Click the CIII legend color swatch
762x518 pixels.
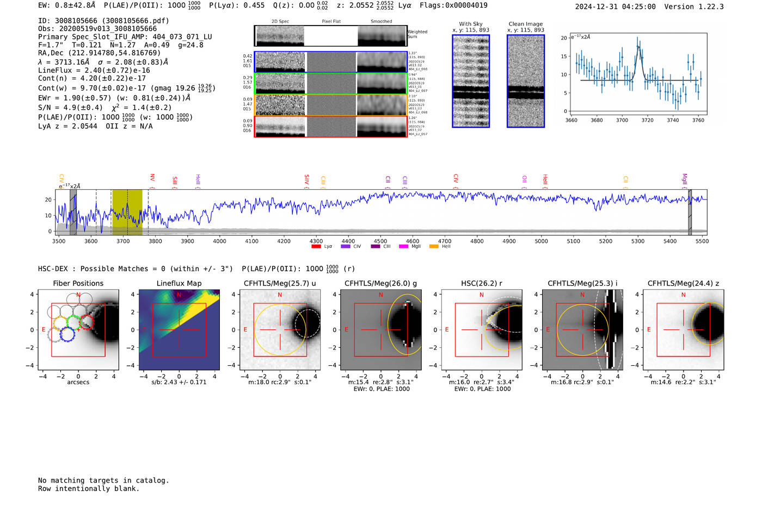[x=376, y=246]
